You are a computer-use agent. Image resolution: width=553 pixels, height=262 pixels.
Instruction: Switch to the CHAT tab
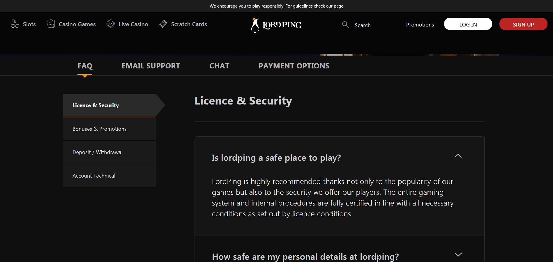click(219, 66)
